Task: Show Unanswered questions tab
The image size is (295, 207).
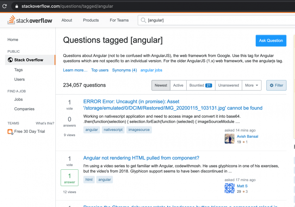Action: tap(229, 85)
